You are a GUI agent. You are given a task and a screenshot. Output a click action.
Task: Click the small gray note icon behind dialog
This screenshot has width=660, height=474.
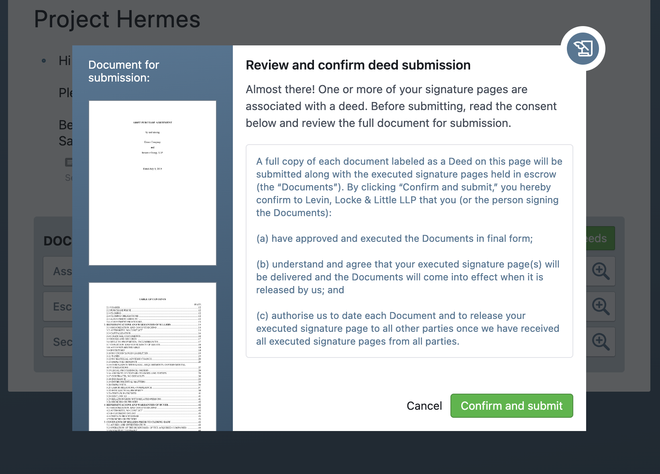pos(69,162)
